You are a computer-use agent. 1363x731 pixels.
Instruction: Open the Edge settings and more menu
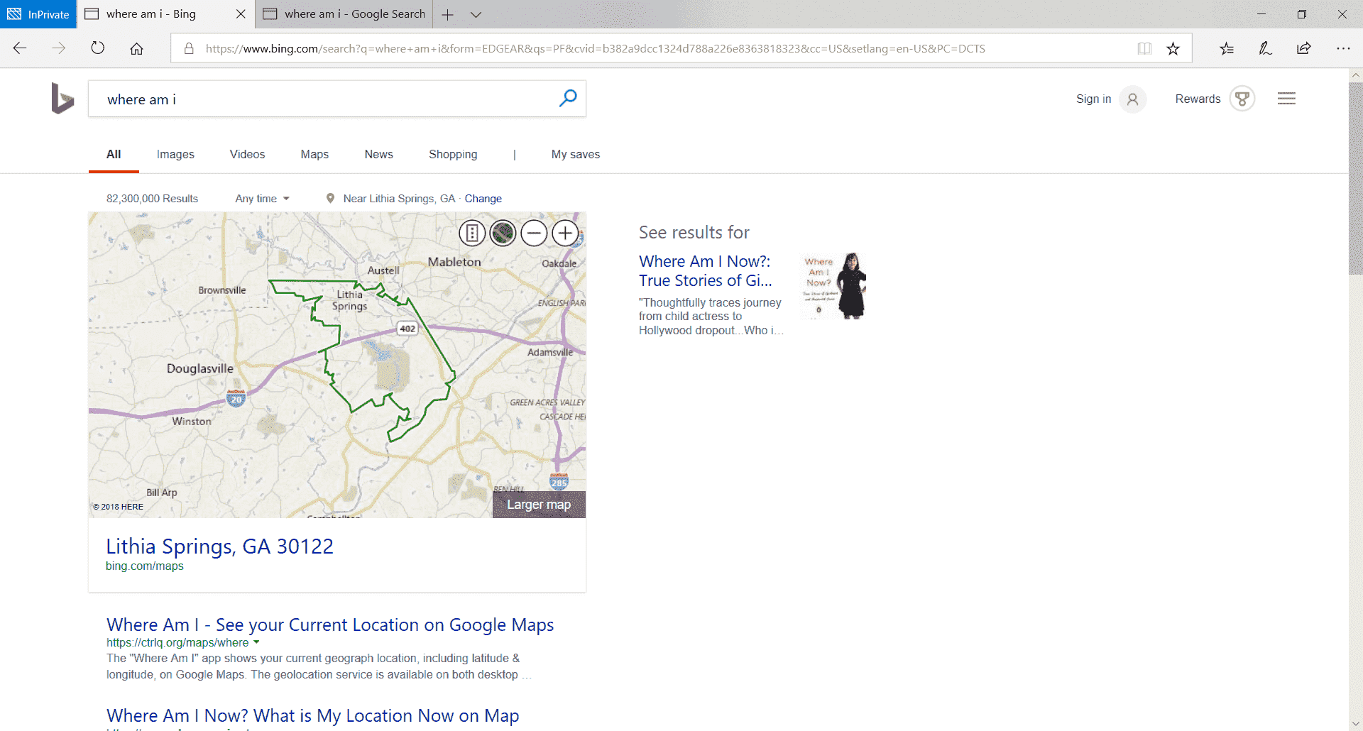click(1343, 48)
